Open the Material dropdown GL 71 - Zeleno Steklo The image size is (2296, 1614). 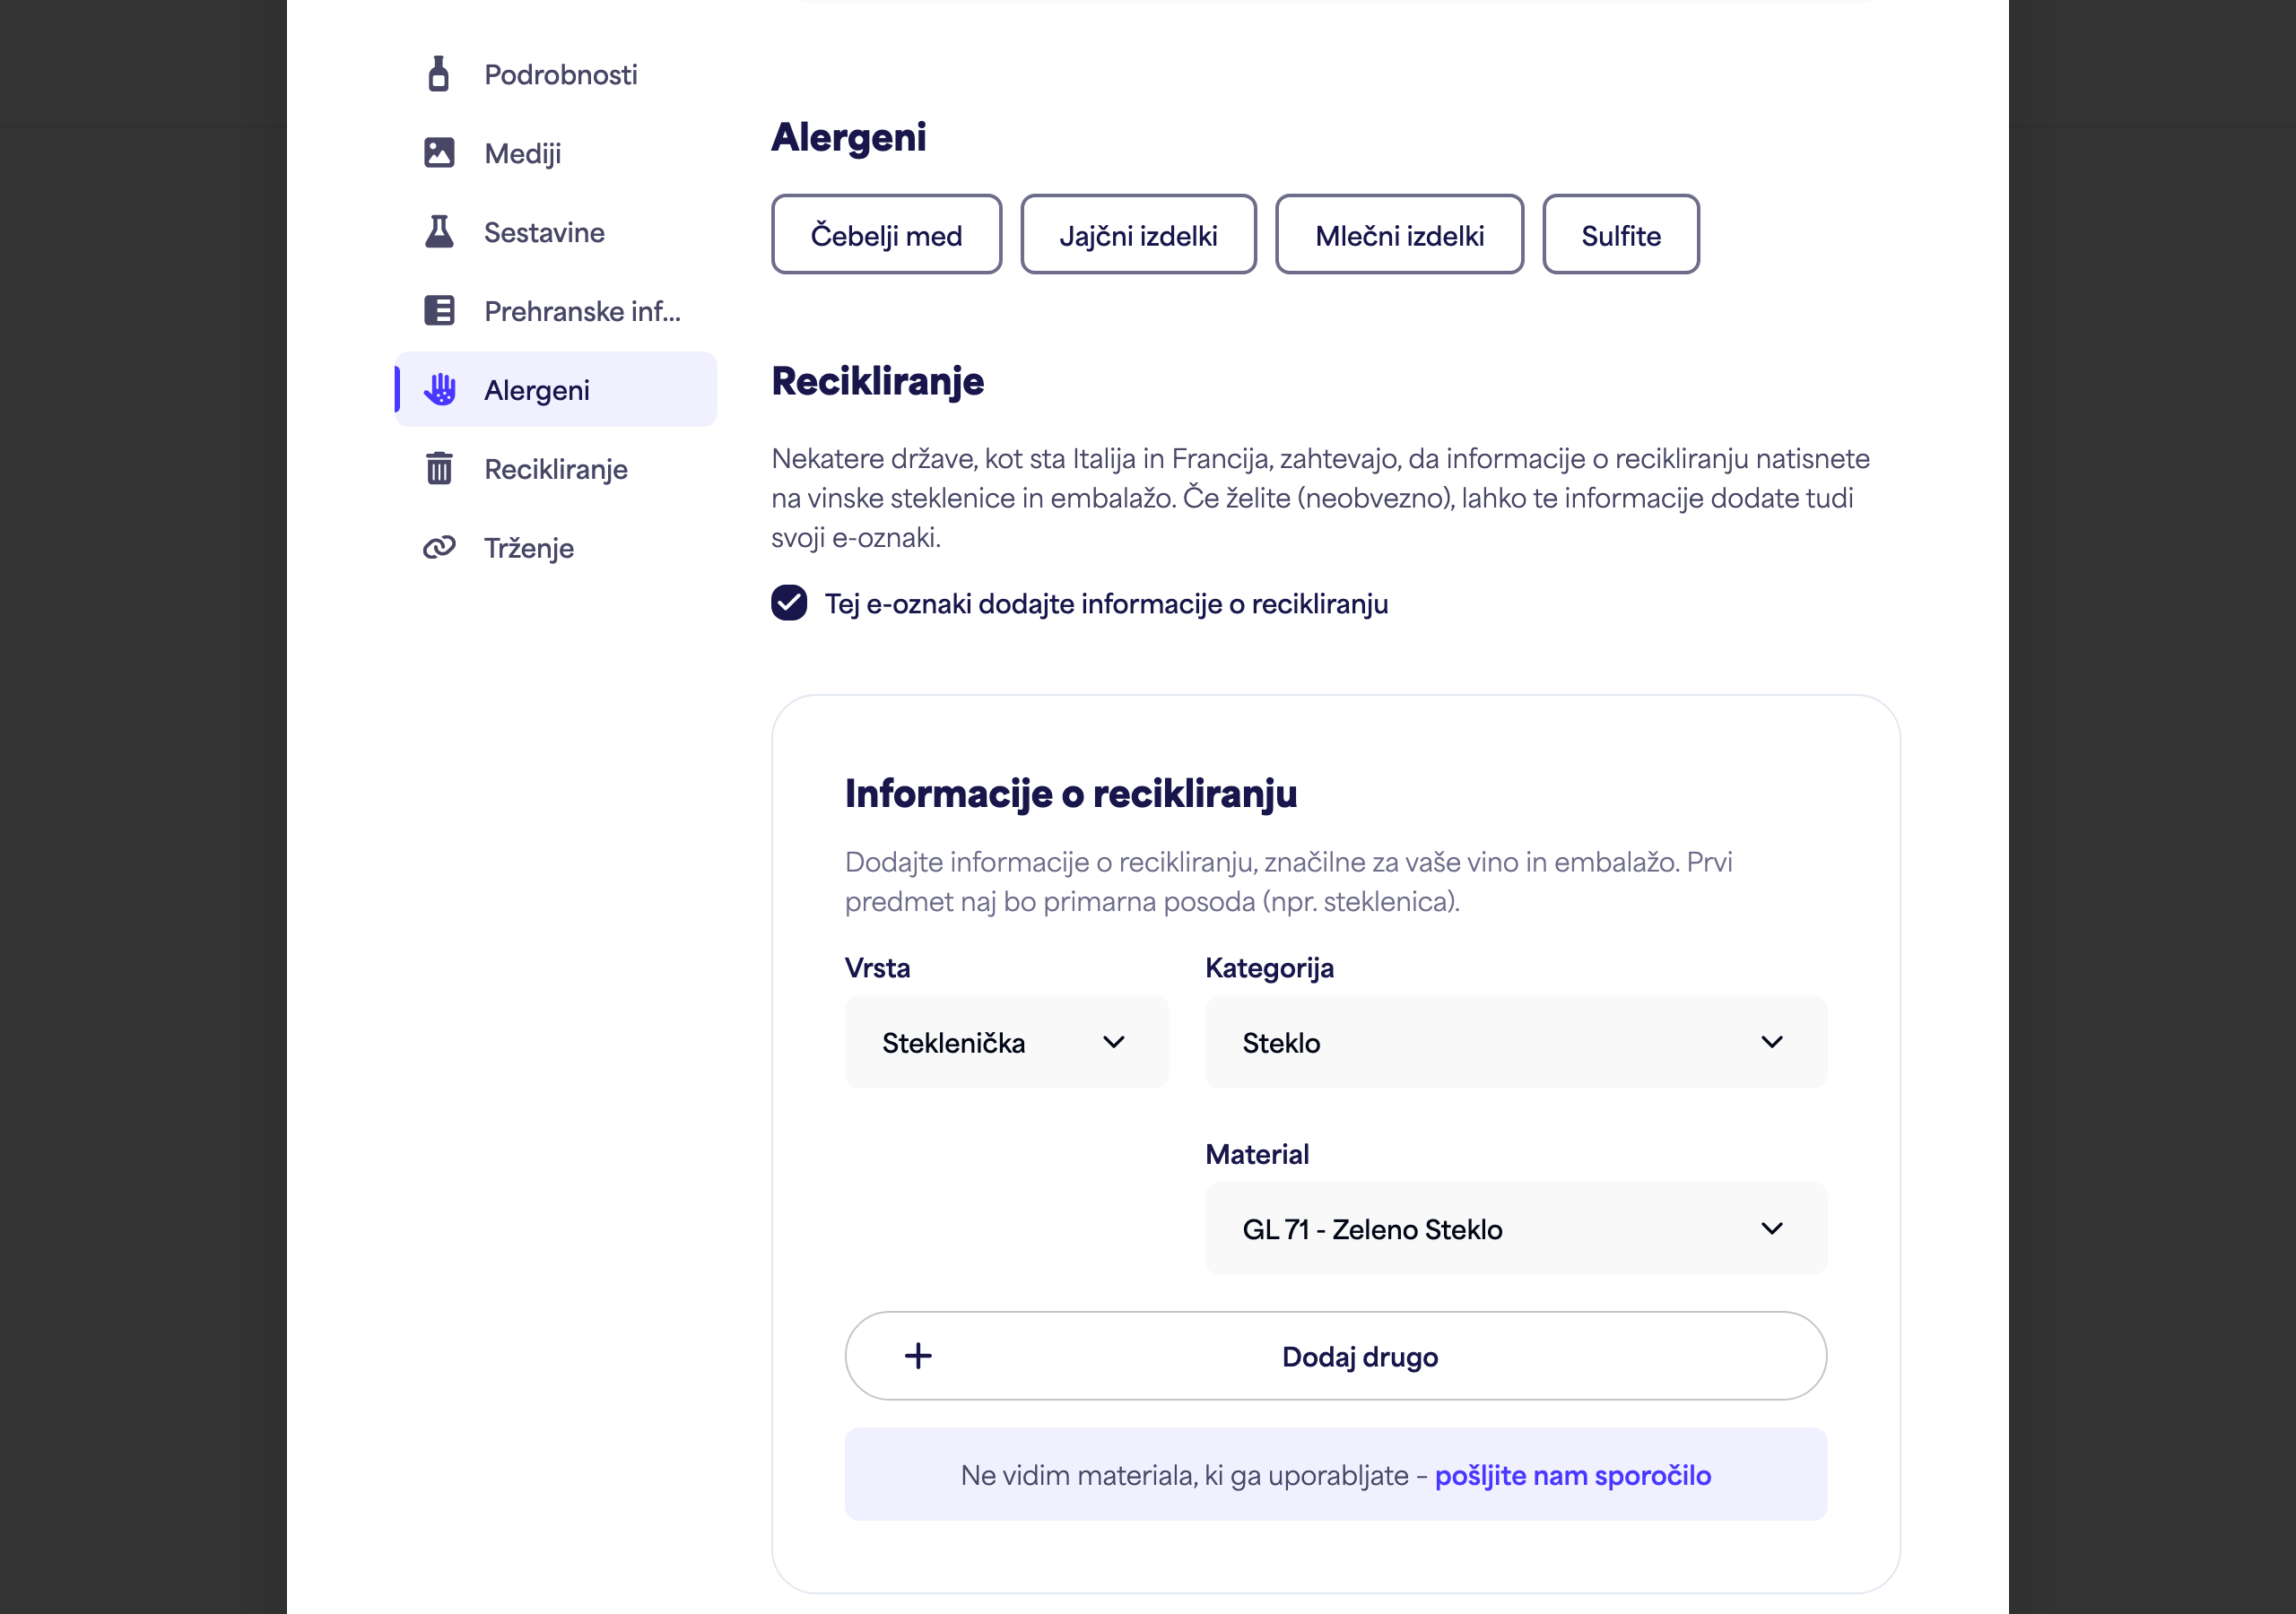pos(1515,1228)
